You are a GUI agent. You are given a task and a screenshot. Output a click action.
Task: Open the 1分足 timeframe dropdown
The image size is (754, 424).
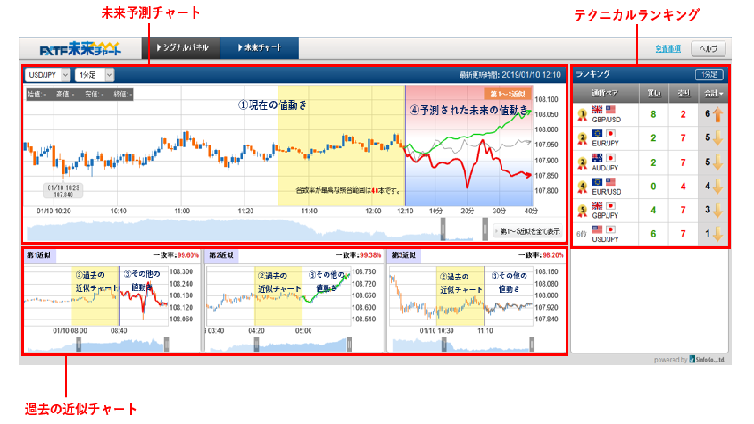[x=95, y=75]
